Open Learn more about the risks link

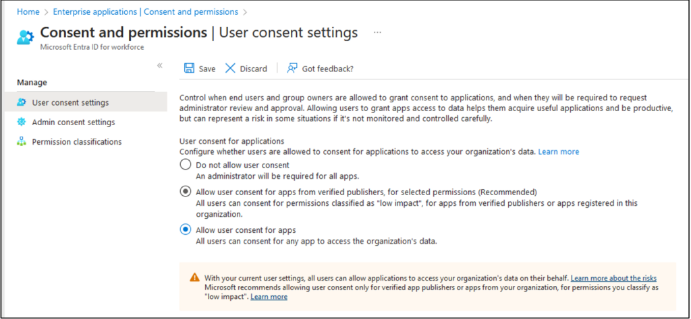pyautogui.click(x=613, y=278)
